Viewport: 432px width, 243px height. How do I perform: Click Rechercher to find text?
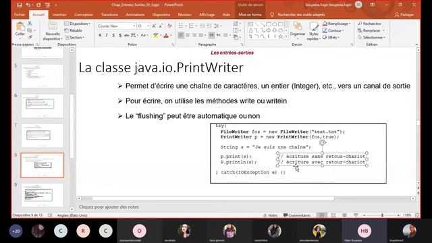point(369,24)
